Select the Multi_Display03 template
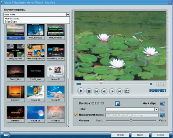The width and height of the screenshot is (173, 138). (56, 32)
